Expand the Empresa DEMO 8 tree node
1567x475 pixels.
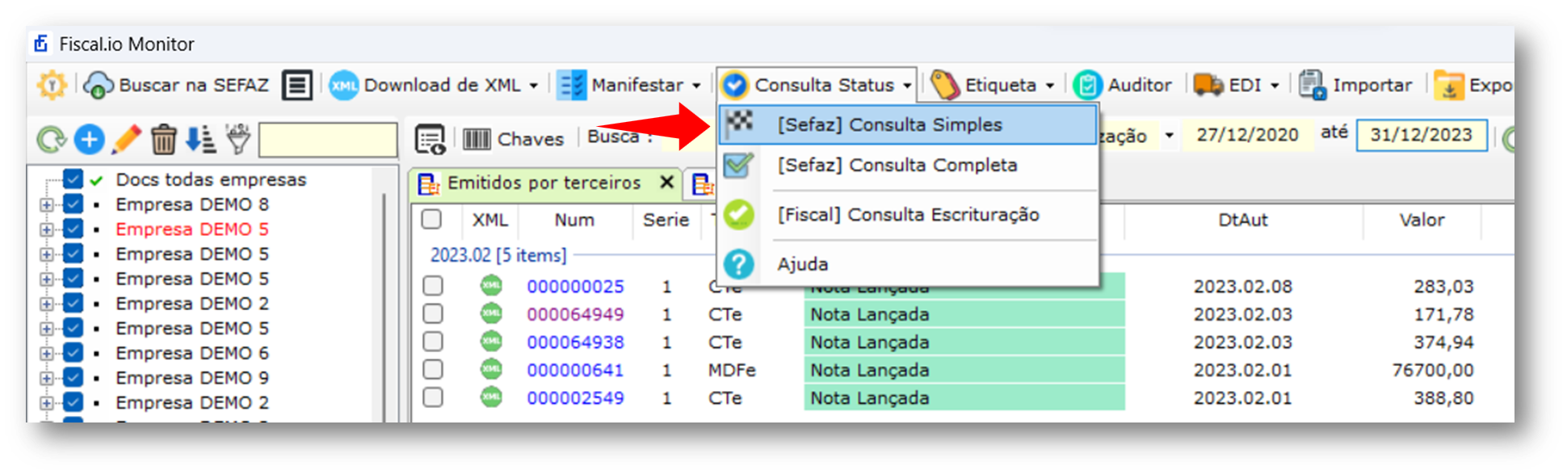point(47,205)
